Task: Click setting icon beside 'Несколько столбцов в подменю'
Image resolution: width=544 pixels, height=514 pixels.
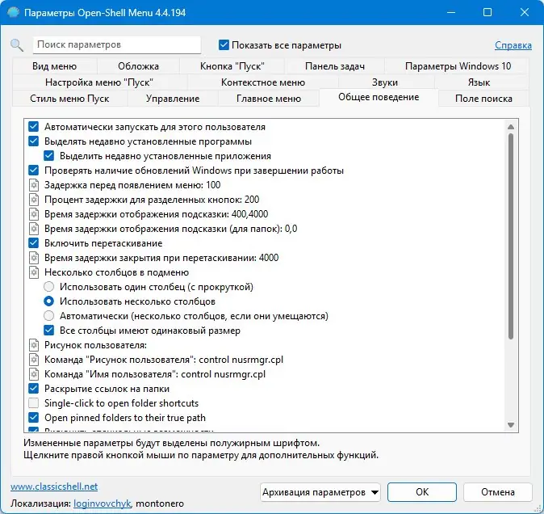Action: (34, 272)
